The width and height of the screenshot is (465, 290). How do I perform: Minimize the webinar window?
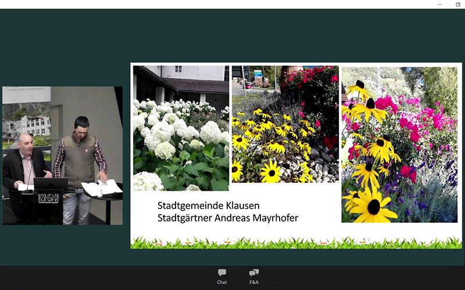439,4
